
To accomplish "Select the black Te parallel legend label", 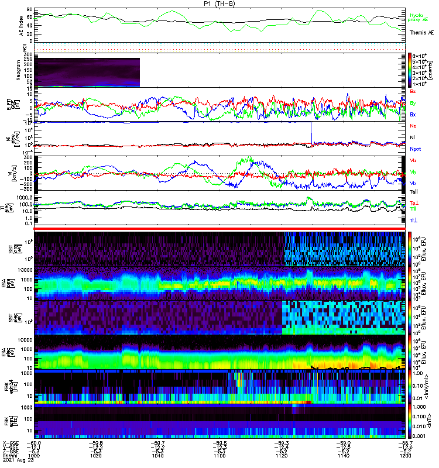I will [x=414, y=192].
